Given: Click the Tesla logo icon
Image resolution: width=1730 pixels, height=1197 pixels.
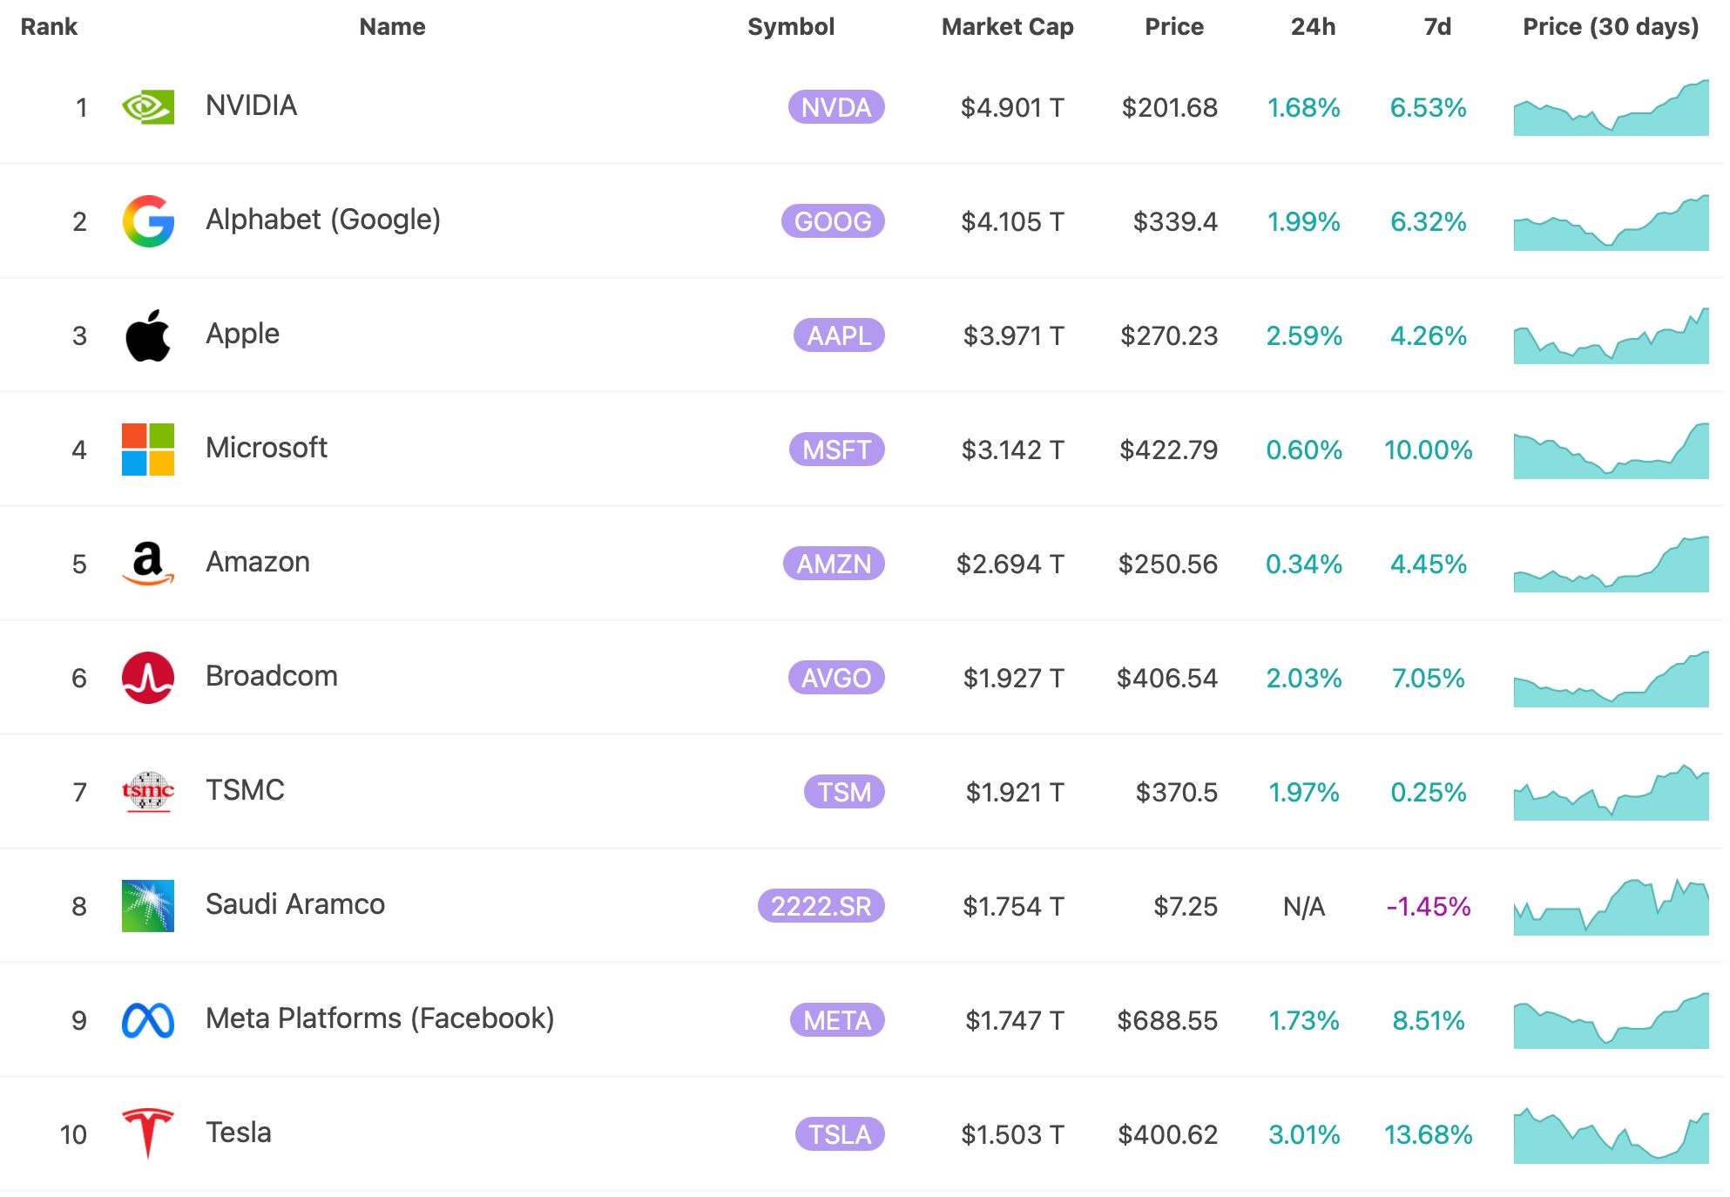Looking at the screenshot, I should [148, 1133].
